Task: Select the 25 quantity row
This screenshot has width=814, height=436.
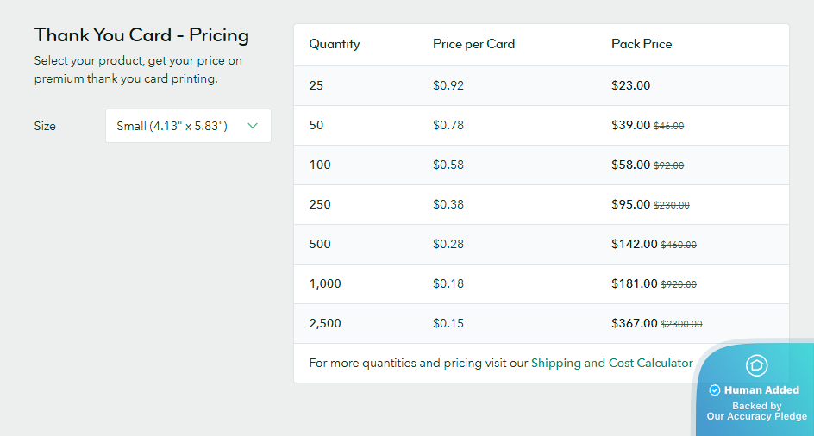Action: pos(316,85)
